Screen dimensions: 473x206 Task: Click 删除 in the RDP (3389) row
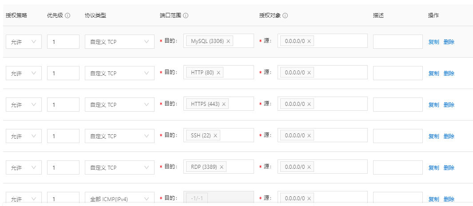click(x=449, y=167)
